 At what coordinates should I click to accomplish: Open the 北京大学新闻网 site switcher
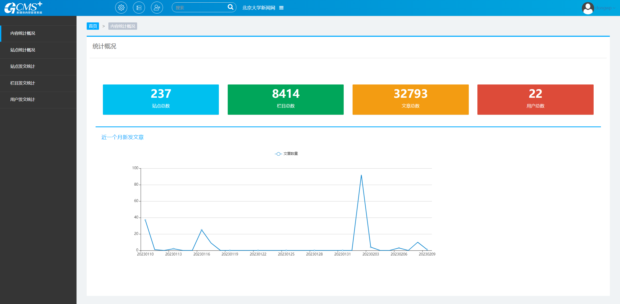259,8
